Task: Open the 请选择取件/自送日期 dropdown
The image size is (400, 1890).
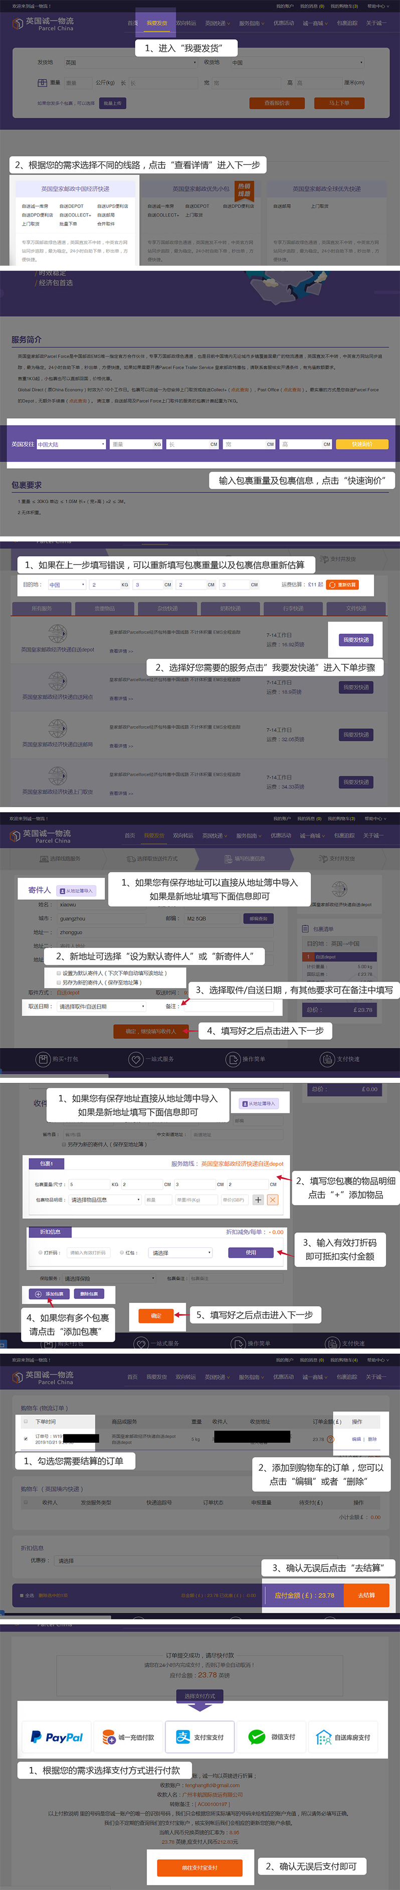Action: (x=102, y=1007)
